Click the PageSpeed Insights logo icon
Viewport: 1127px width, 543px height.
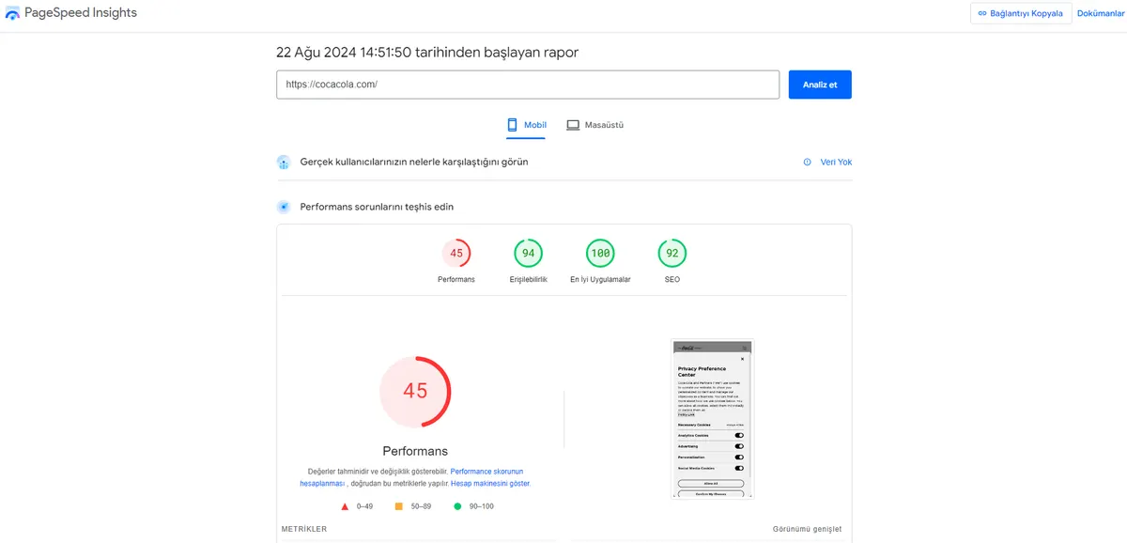click(12, 13)
